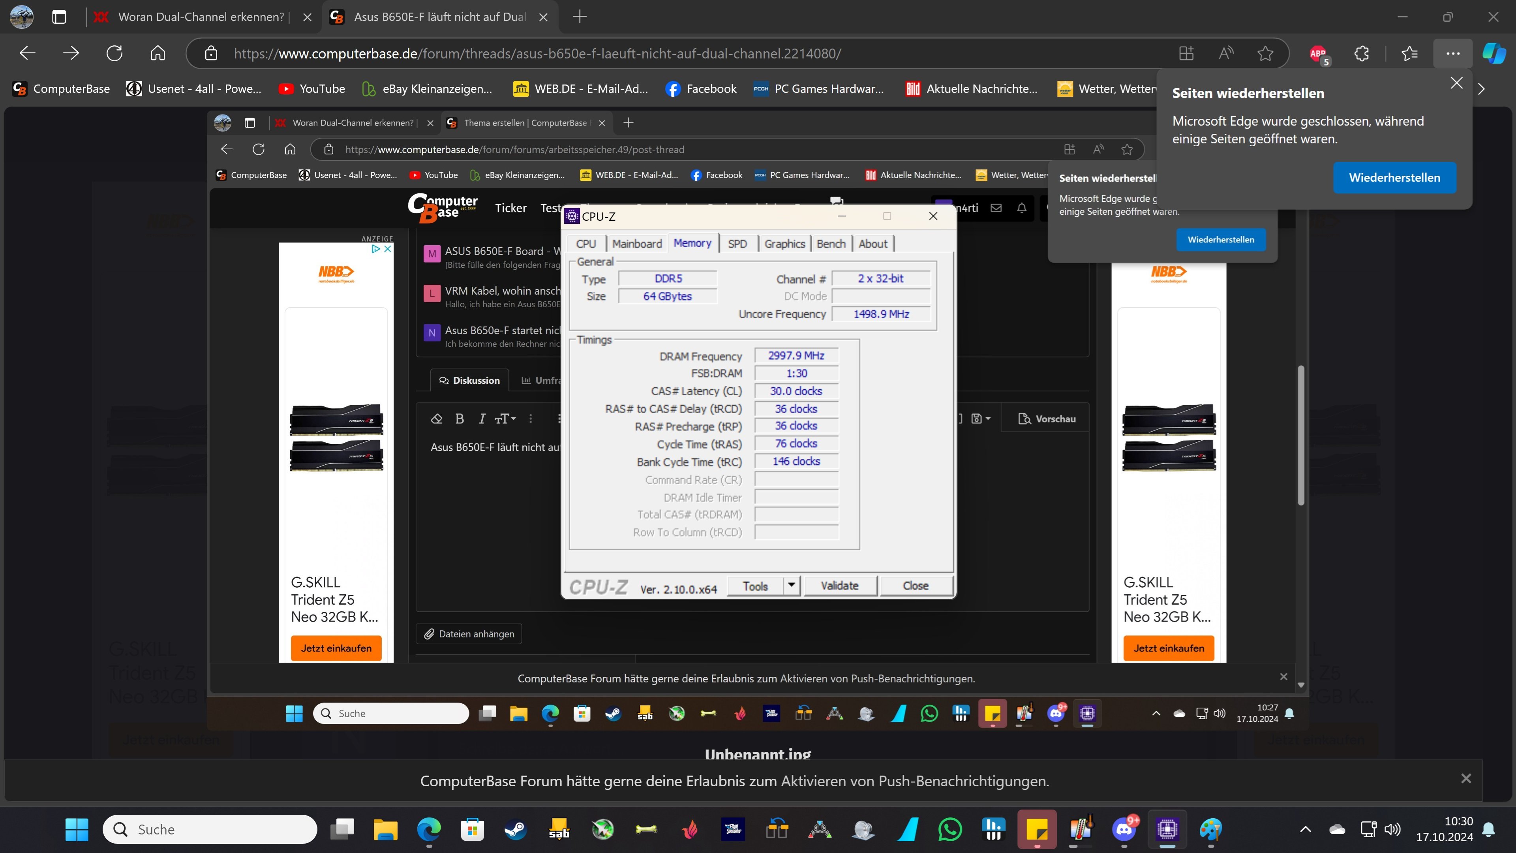
Task: Open the Edge Settings and more menu
Action: [1452, 54]
